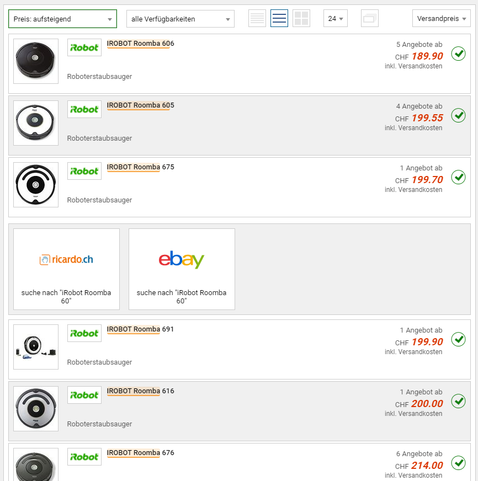
Task: Open the IROBOT Roomba 675 product link
Action: 140,167
